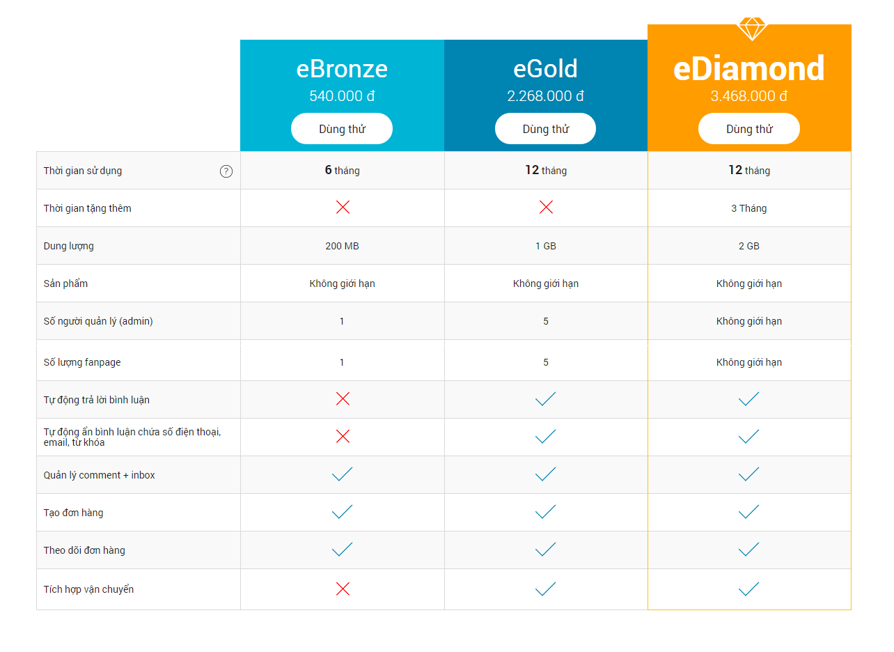
Task: Click eBronze comment + inbox management checkmark
Action: 343,474
